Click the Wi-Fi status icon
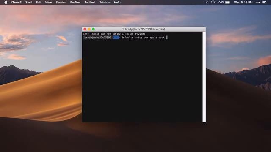This screenshot has height=152, width=271. pyautogui.click(x=213, y=2)
